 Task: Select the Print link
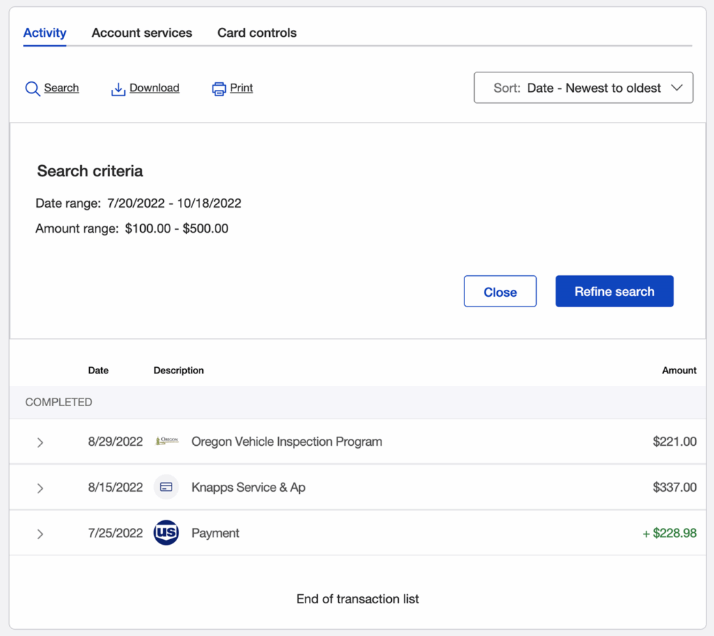(x=241, y=88)
